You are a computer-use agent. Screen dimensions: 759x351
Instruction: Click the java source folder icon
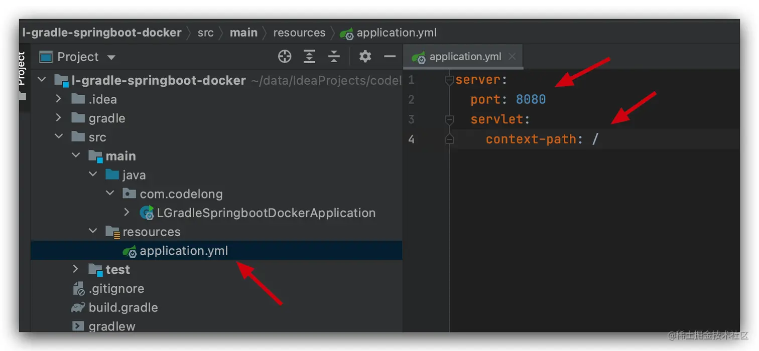(112, 174)
